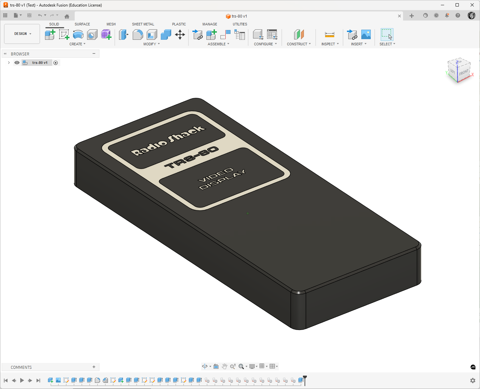Open the Design workspace dropdown
This screenshot has width=480, height=389.
coord(22,34)
